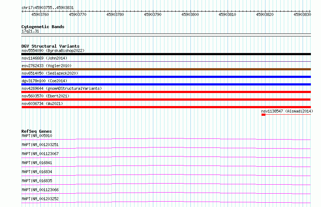Select transcript label MAPT|NM_016834
This screenshot has width=321, height=207.
coord(37,172)
